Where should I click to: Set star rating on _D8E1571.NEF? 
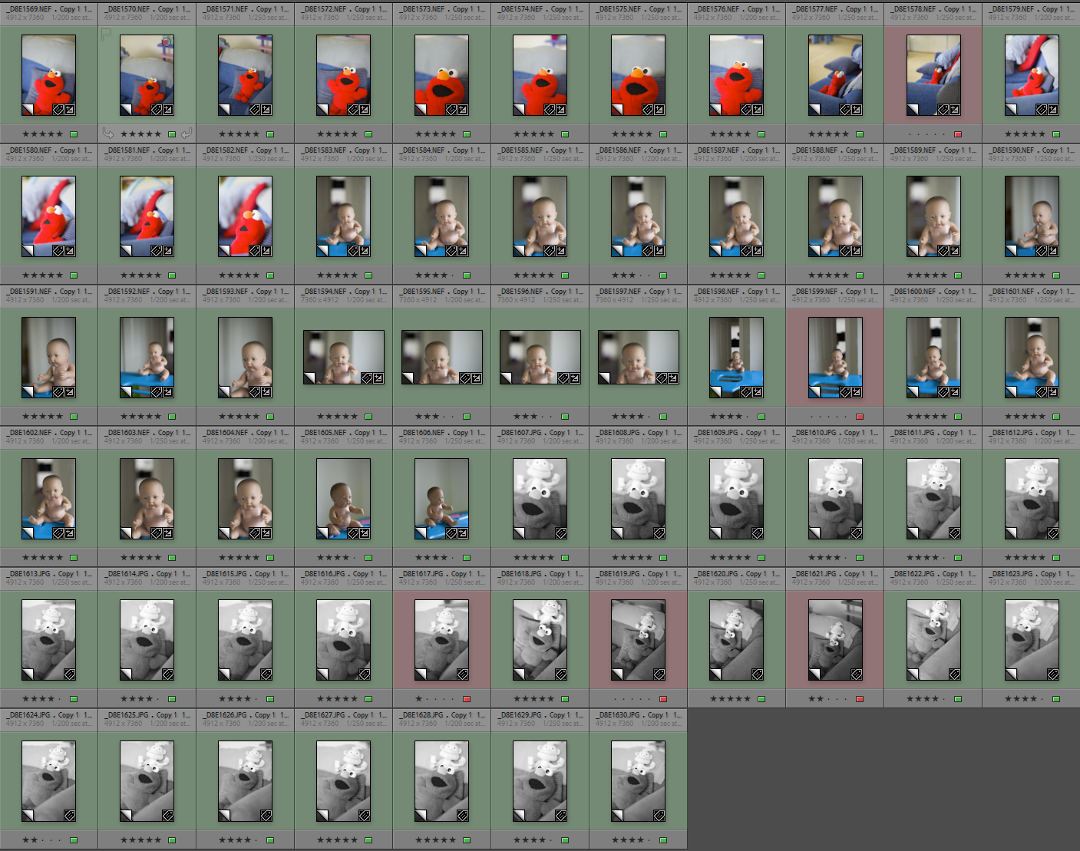click(239, 134)
